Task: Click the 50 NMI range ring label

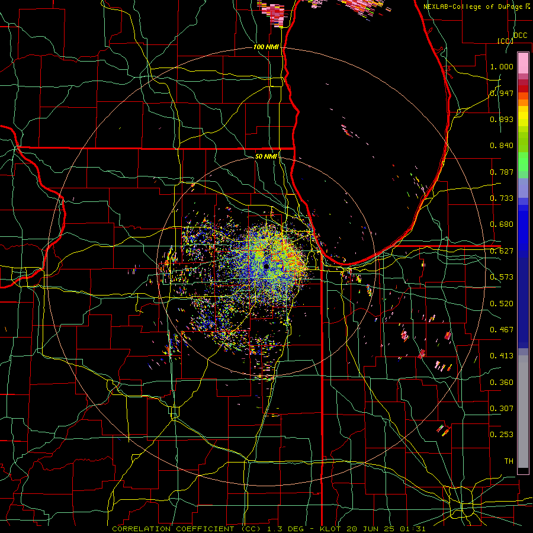Action: click(x=266, y=156)
